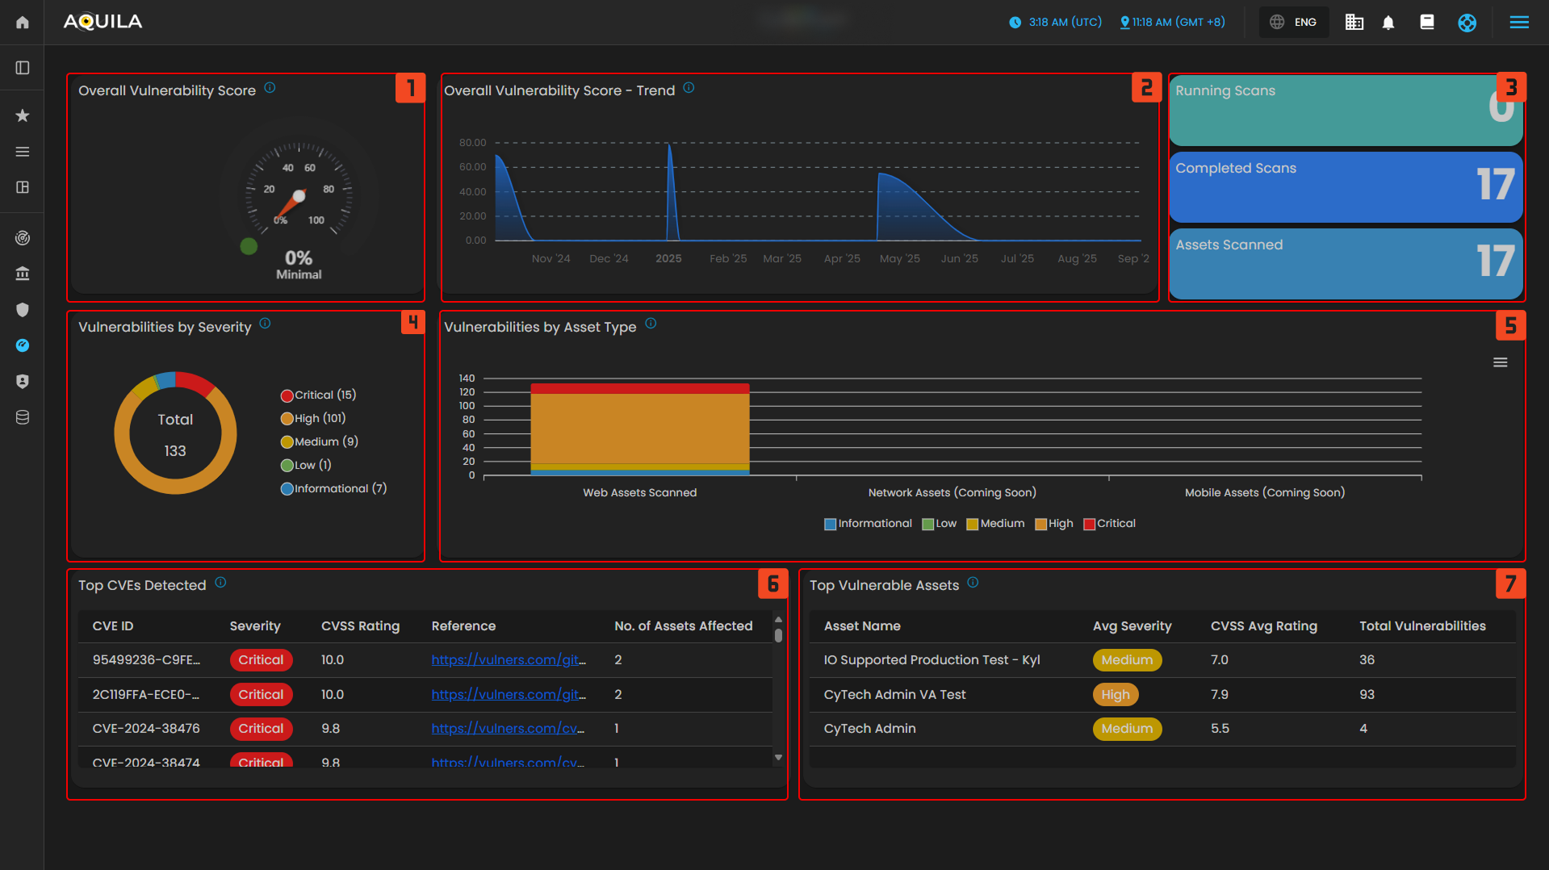
Task: Expand the top-right hamburger menu
Action: [x=1518, y=23]
